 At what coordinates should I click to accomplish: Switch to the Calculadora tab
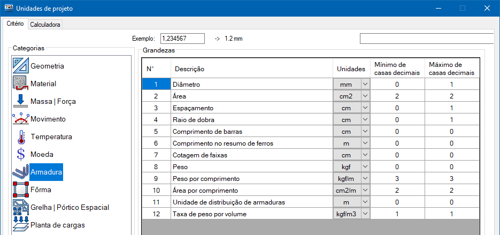click(x=45, y=25)
